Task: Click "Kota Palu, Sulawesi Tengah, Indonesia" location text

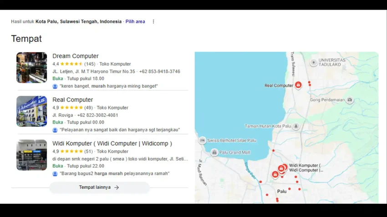Action: point(78,22)
